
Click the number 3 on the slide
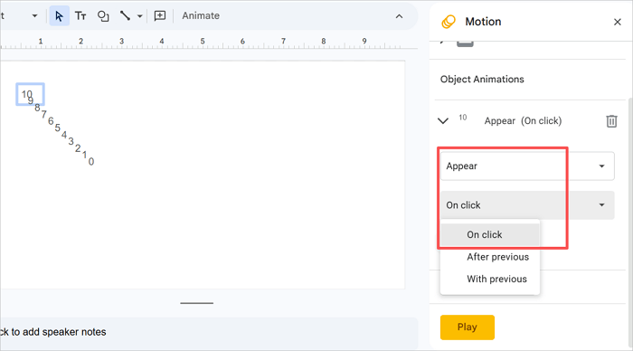[71, 141]
